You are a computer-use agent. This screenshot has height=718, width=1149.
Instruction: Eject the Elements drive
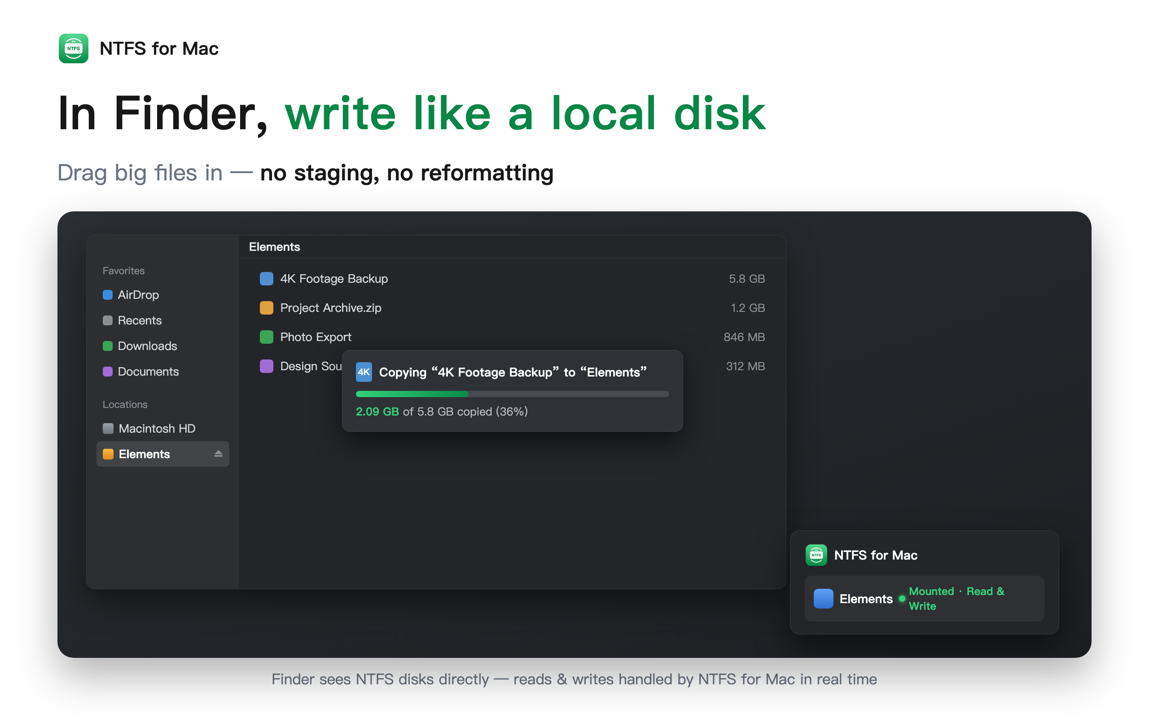coord(219,454)
